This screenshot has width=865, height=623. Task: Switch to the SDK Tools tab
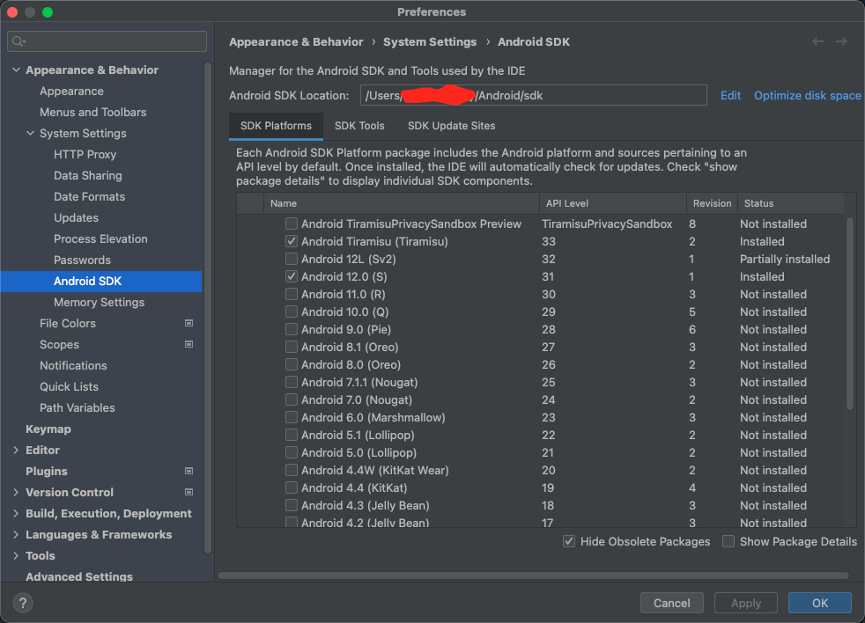(x=359, y=126)
